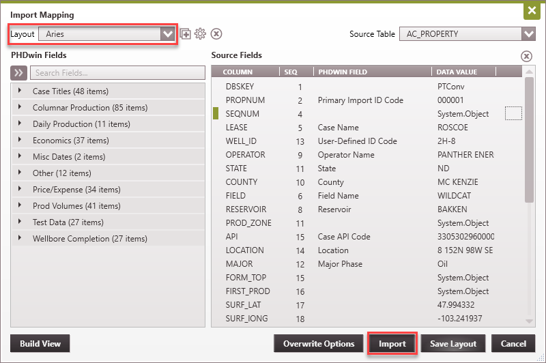546x363 pixels.
Task: Click the source fields scrollbar thumb
Action: (529, 140)
